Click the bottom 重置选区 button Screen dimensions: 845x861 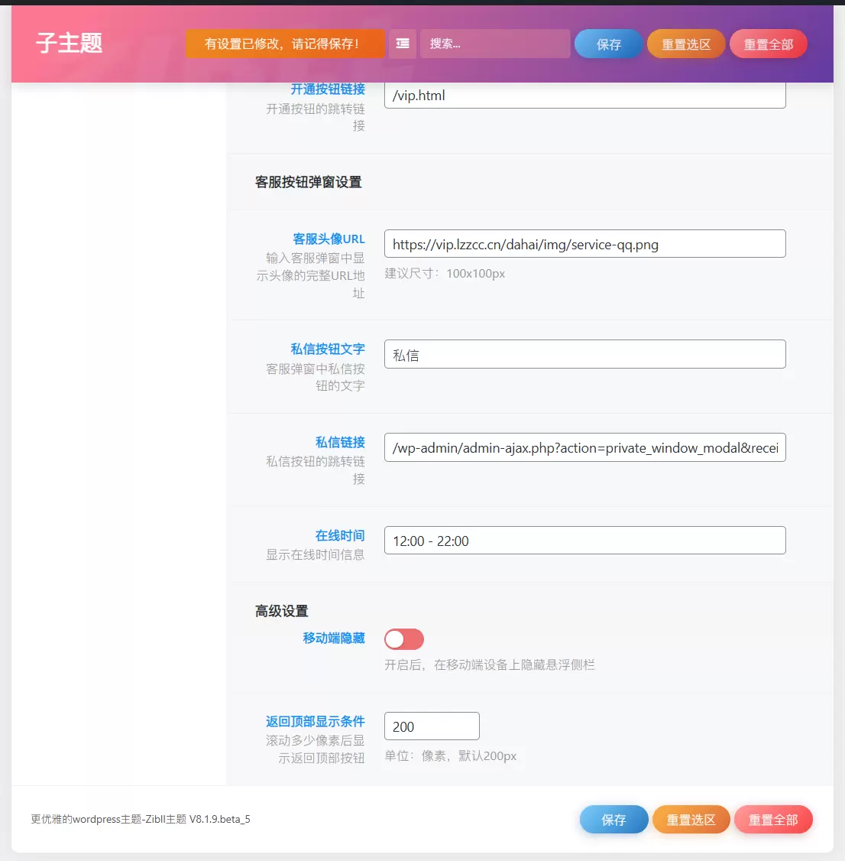pos(691,819)
